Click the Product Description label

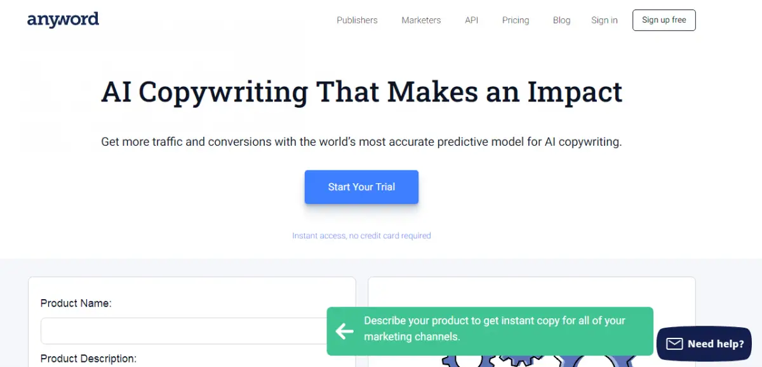click(88, 359)
